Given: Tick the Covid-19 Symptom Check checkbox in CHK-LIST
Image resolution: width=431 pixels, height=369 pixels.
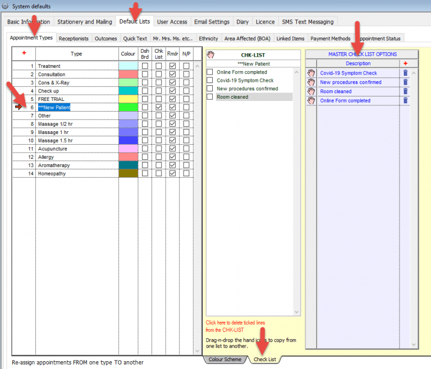Looking at the screenshot, I should click(x=210, y=80).
